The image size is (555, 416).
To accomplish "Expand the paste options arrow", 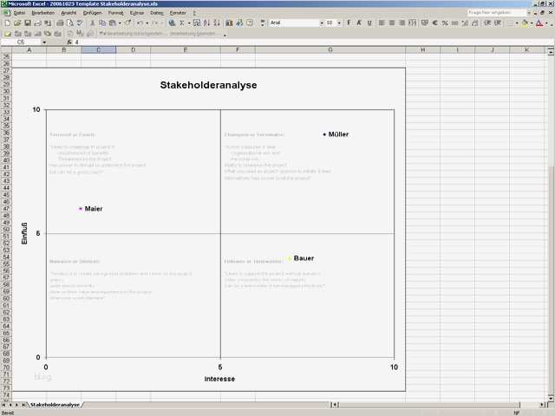I will 120,23.
